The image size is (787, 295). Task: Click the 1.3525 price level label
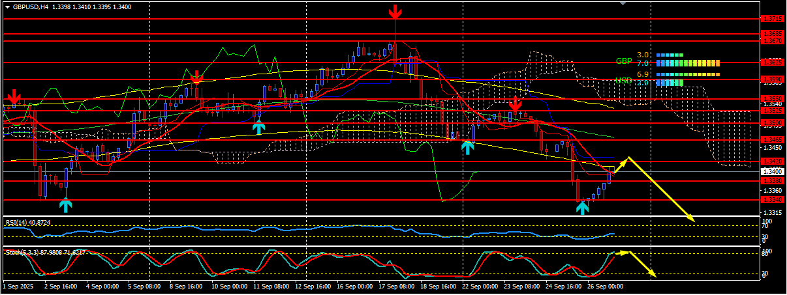pos(773,111)
